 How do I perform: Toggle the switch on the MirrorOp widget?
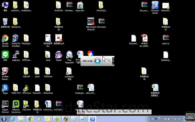pyautogui.click(x=107, y=61)
